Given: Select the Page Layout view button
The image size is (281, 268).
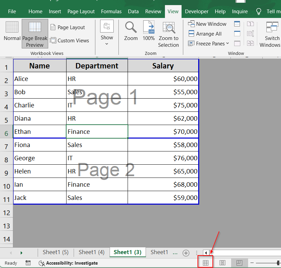Looking at the screenshot, I should (68, 27).
